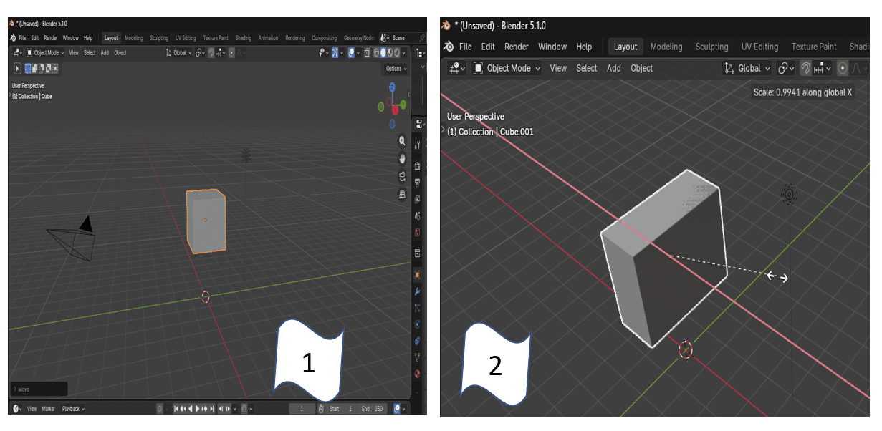Viewport: 882px width, 431px height.
Task: Open the Tool properties tab with wrench-screwdriver icon
Action: coord(418,145)
